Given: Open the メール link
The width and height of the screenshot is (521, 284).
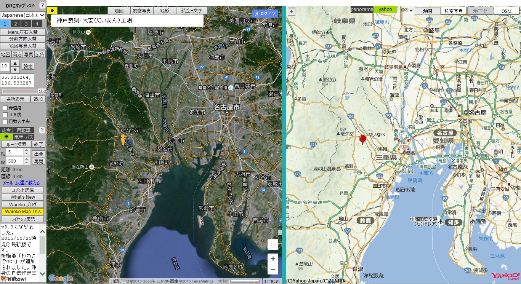Looking at the screenshot, I should click(8, 183).
